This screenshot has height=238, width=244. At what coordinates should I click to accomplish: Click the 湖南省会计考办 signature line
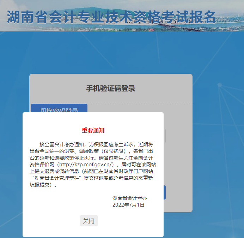pyautogui.click(x=129, y=198)
